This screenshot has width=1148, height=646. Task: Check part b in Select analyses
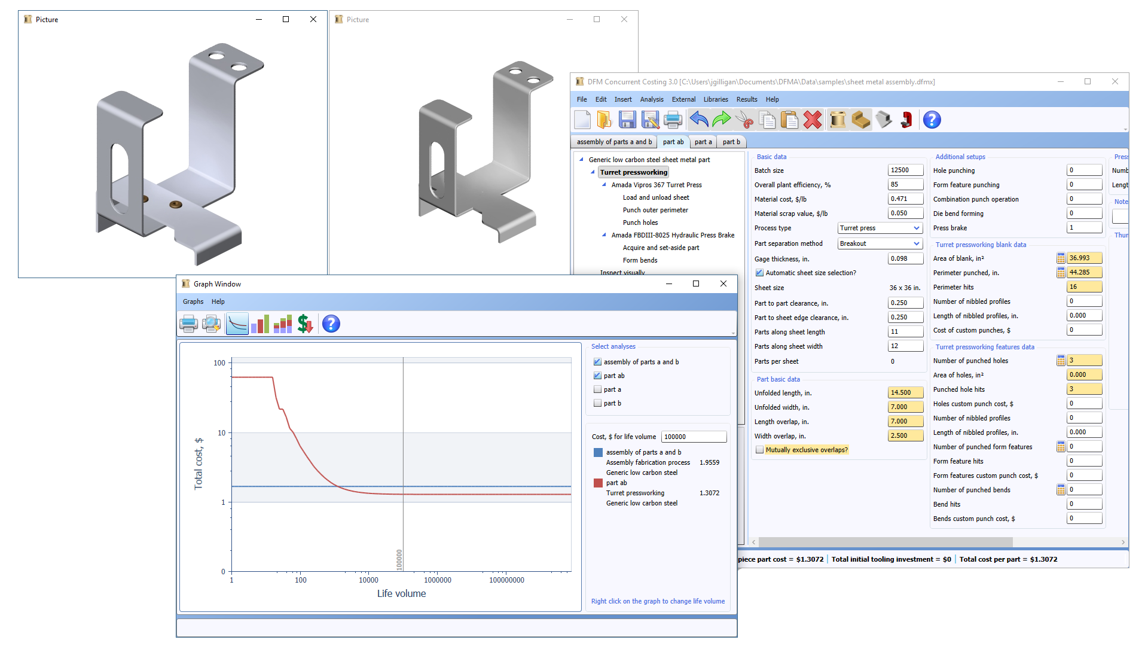[x=597, y=403]
